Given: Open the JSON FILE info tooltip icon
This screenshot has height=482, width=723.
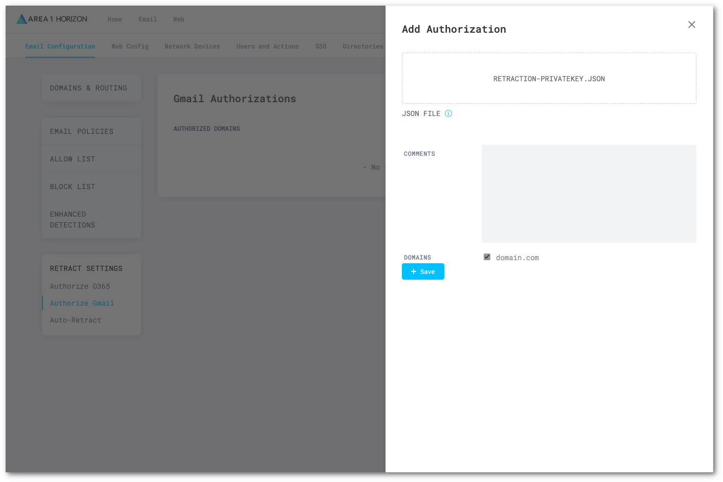Looking at the screenshot, I should [448, 113].
